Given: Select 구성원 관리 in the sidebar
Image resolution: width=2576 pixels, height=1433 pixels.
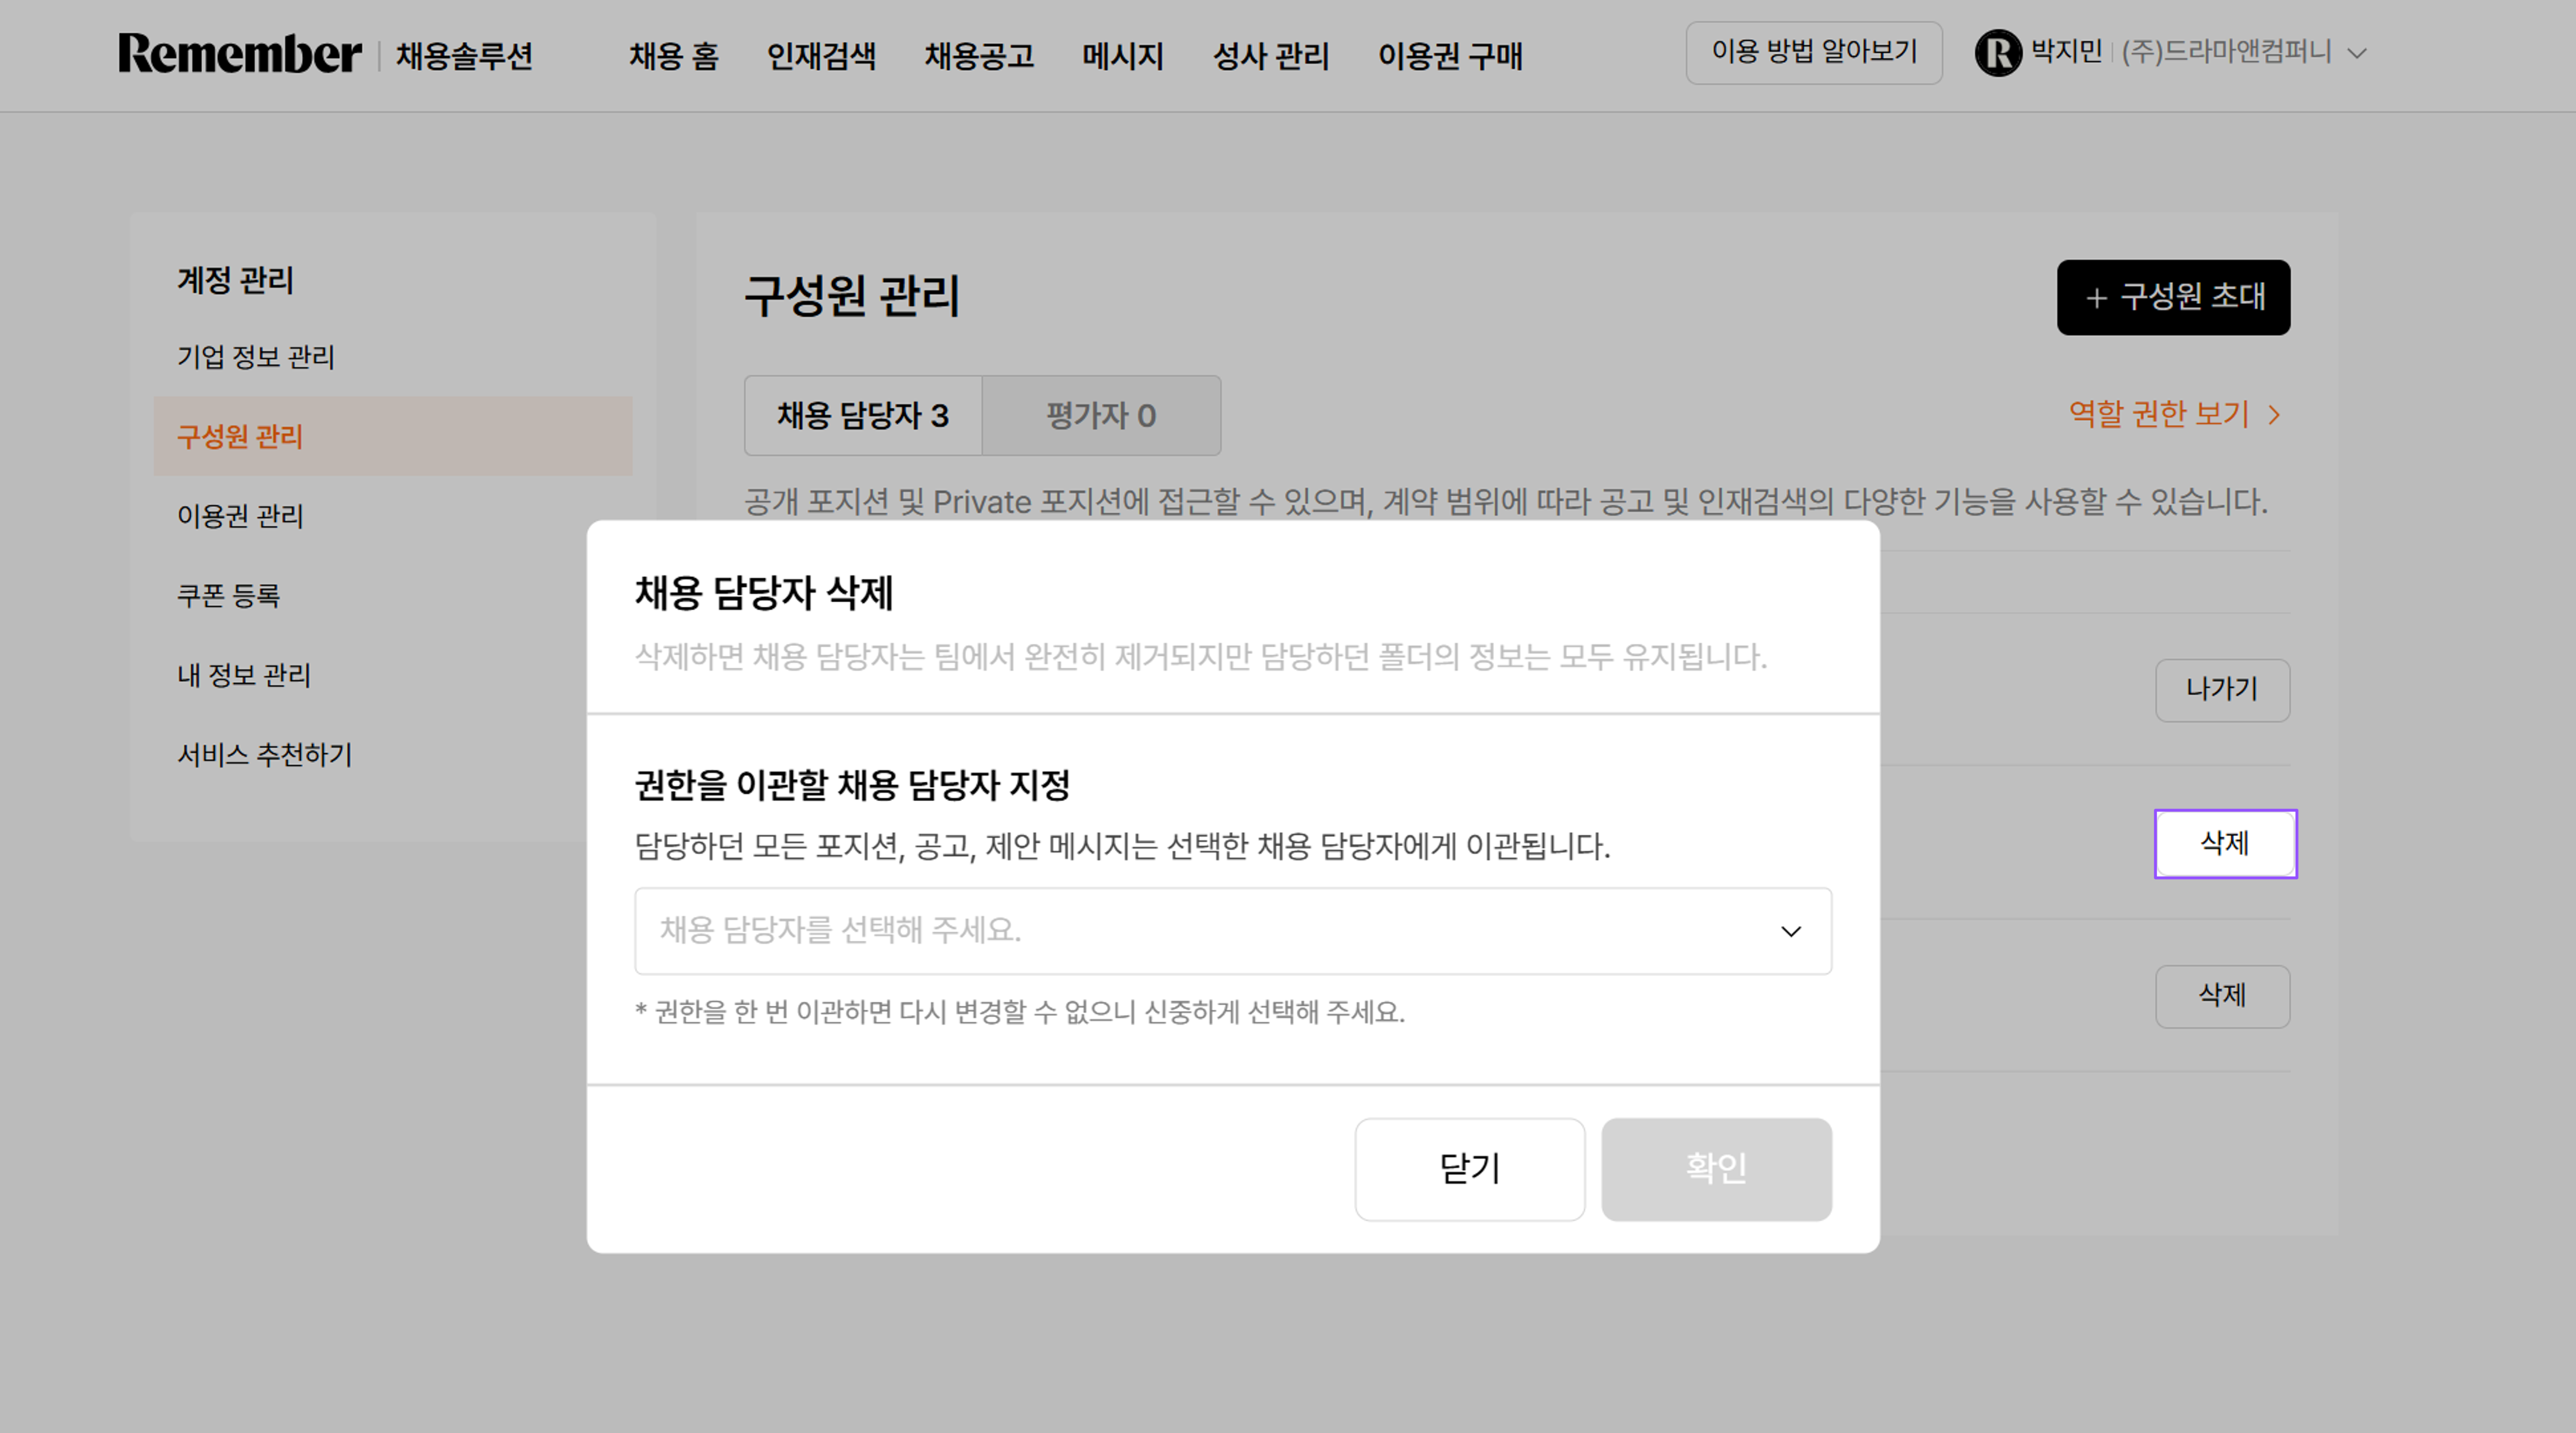Looking at the screenshot, I should tap(240, 436).
